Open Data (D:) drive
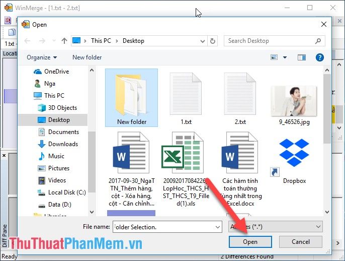Screen dimensions: 345x261 (54, 205)
